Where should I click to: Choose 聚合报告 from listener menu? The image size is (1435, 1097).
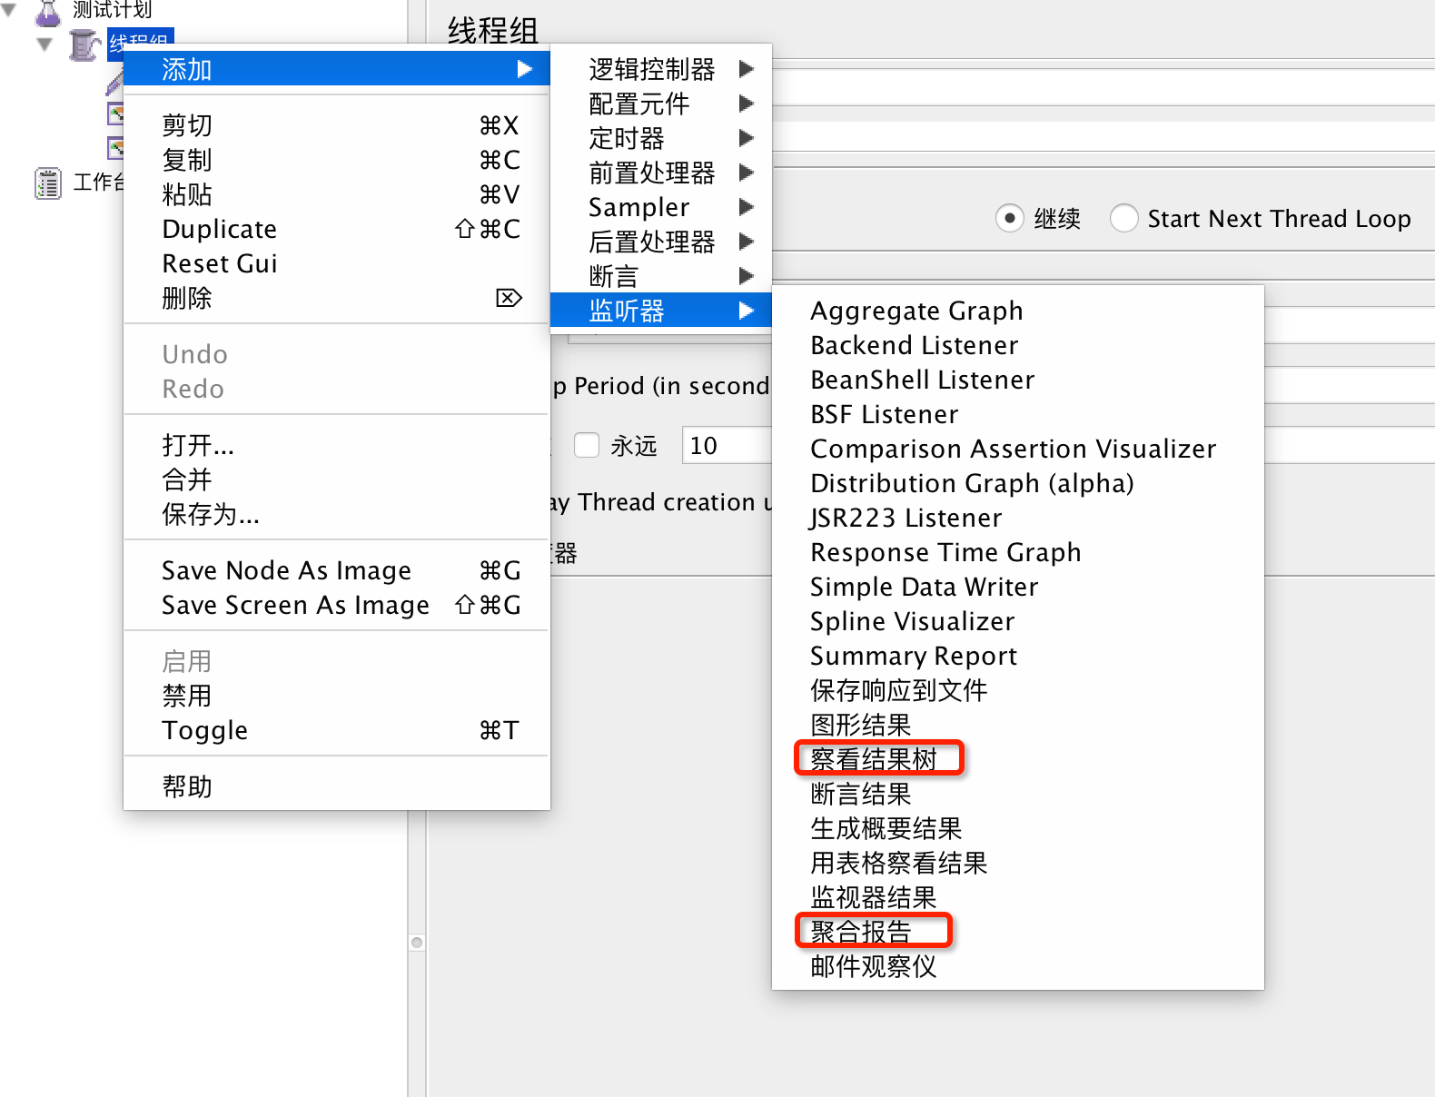click(861, 931)
